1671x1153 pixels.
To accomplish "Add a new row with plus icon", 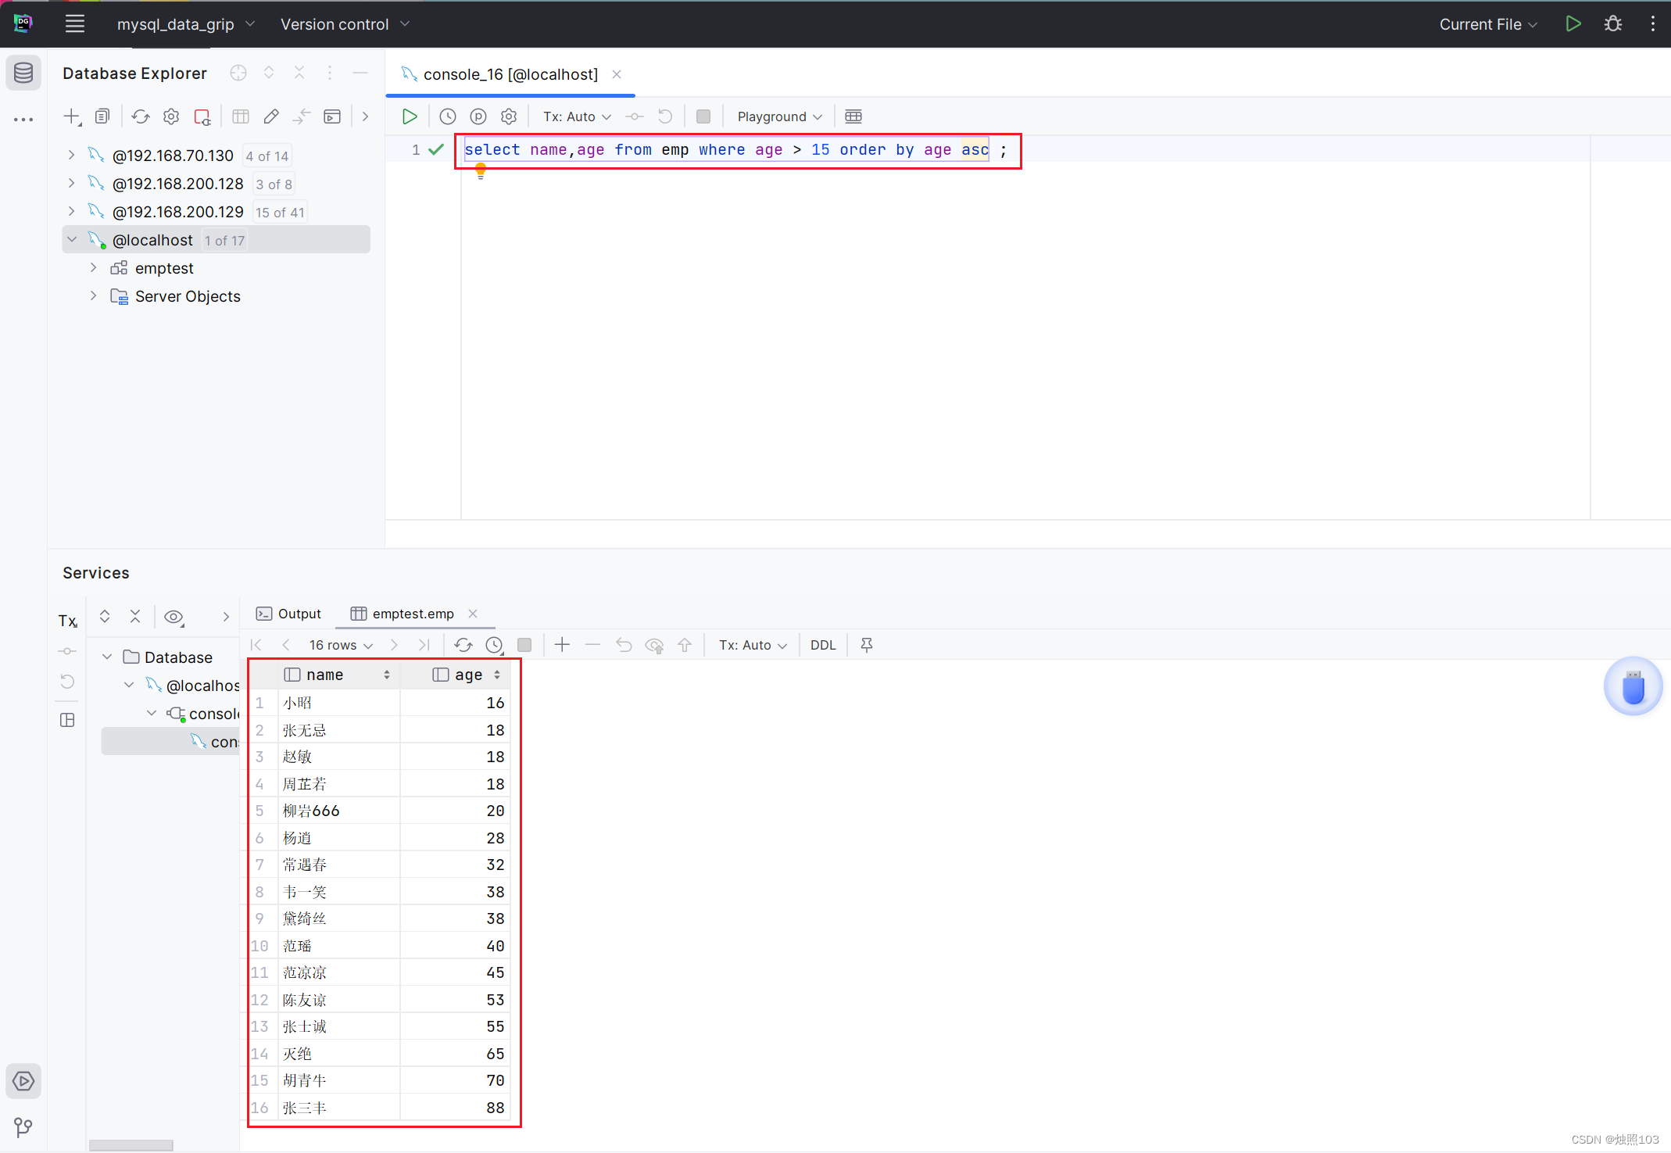I will (562, 645).
